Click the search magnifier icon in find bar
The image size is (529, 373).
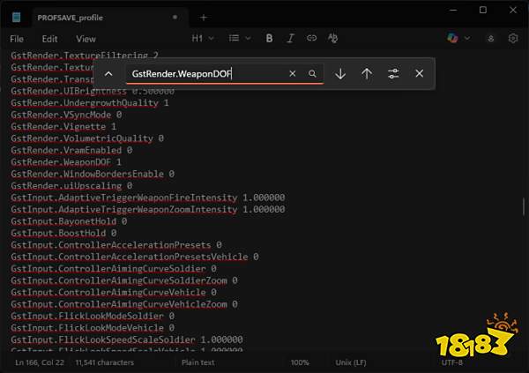(312, 74)
